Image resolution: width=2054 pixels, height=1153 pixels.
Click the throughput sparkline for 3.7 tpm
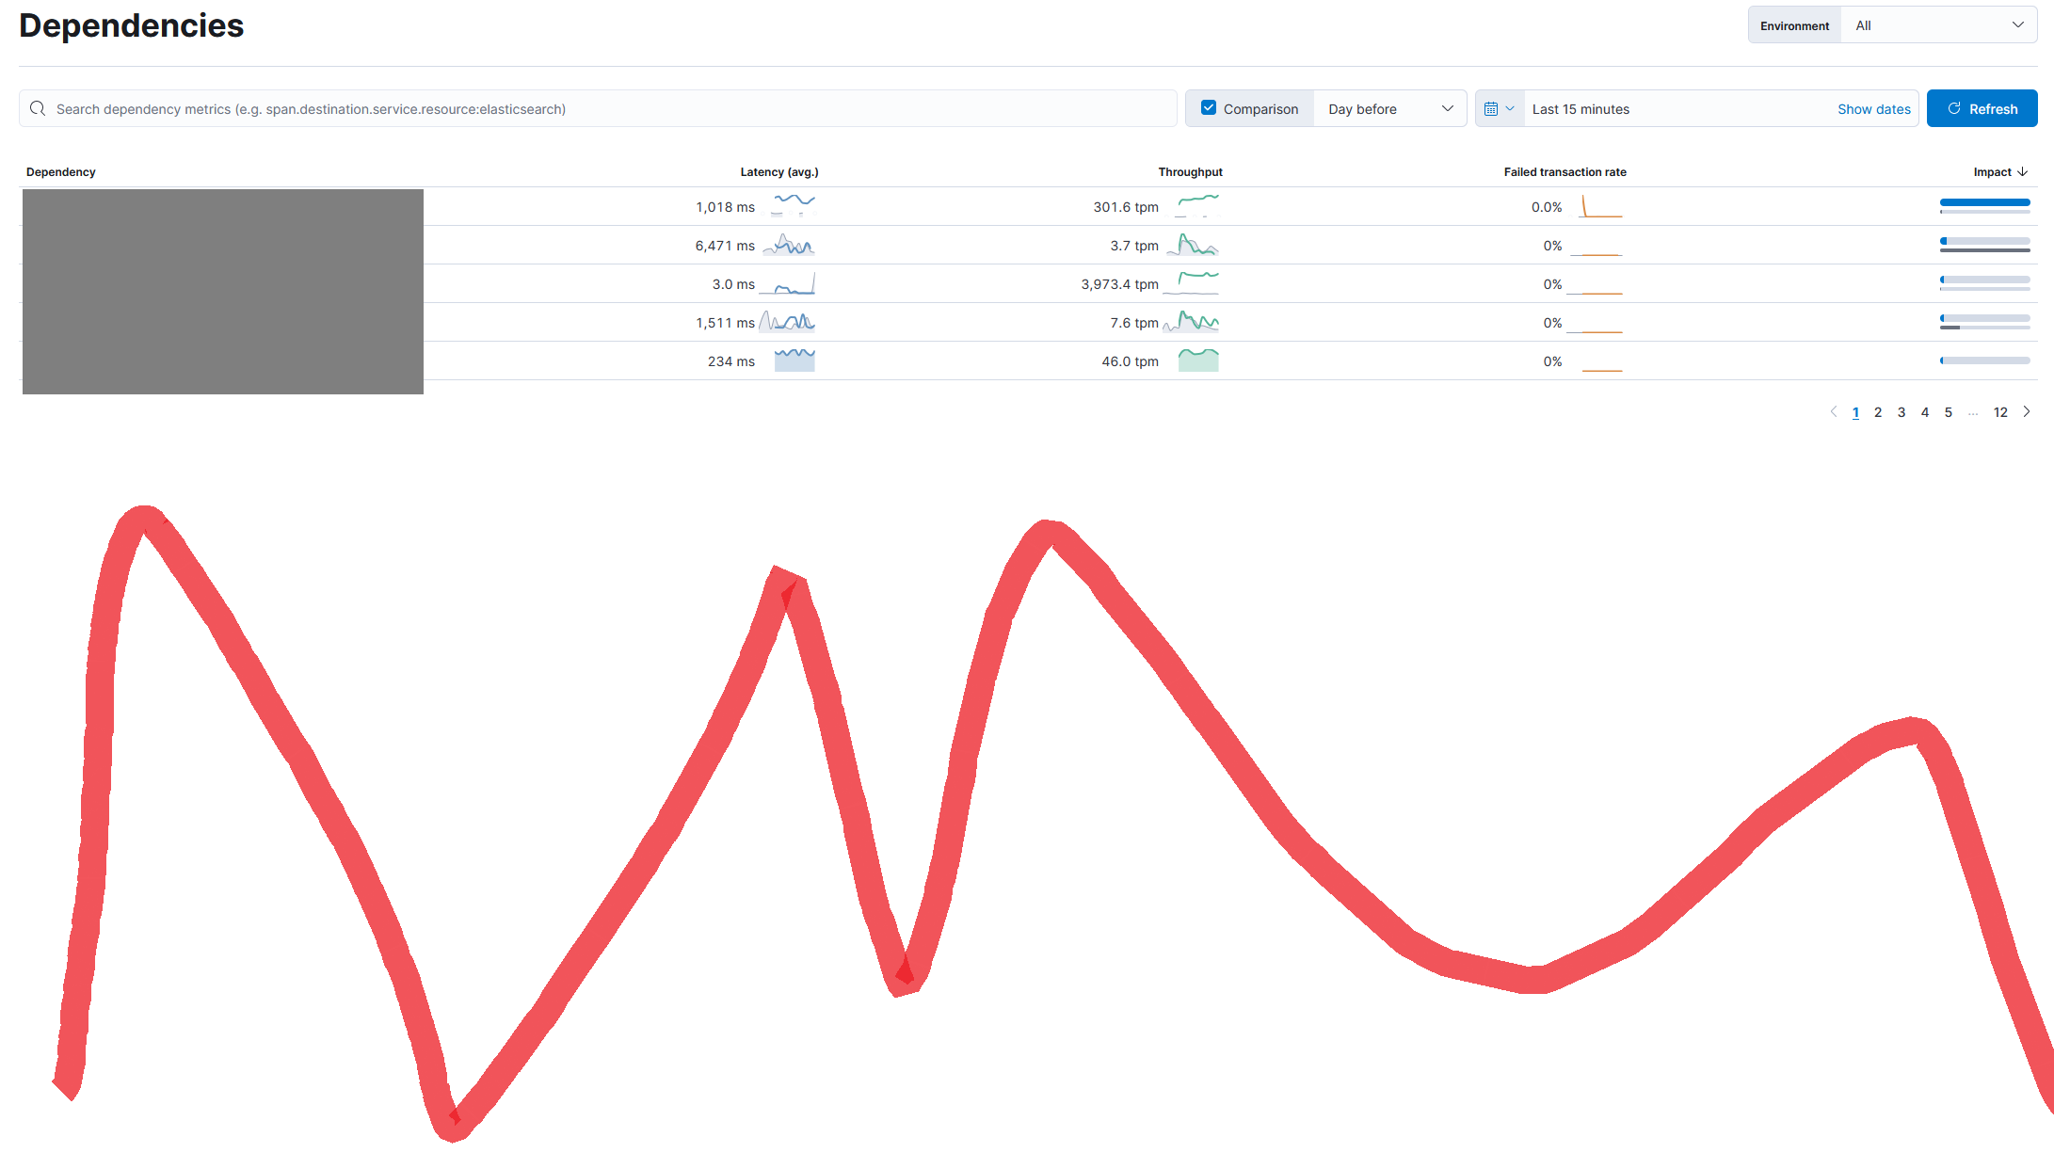(x=1193, y=245)
